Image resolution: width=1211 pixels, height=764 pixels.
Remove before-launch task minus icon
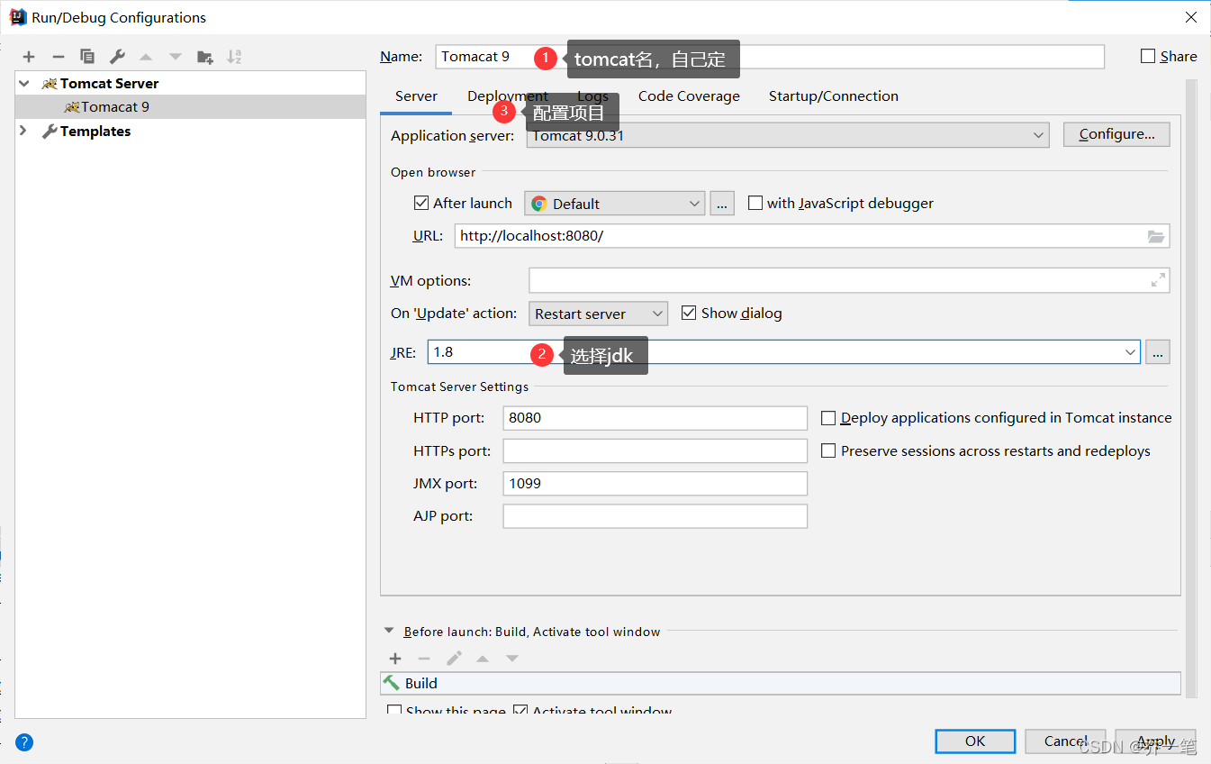coord(424,659)
